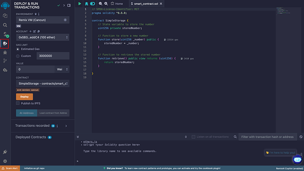Search in the terminal with the magnifier icon
304x171 pixels.
(235, 137)
